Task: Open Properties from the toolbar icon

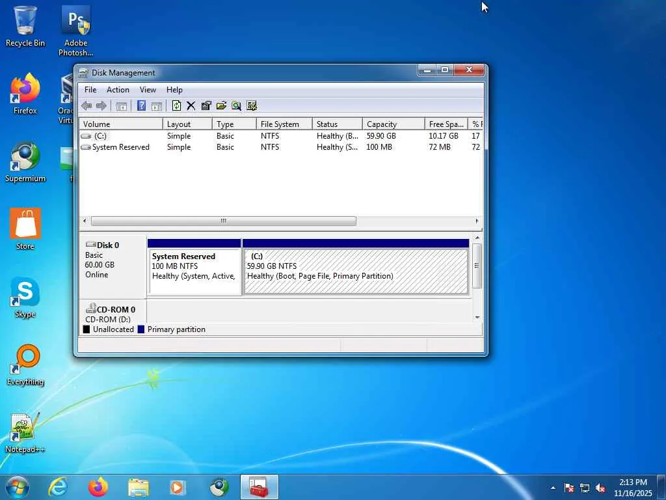Action: click(206, 105)
